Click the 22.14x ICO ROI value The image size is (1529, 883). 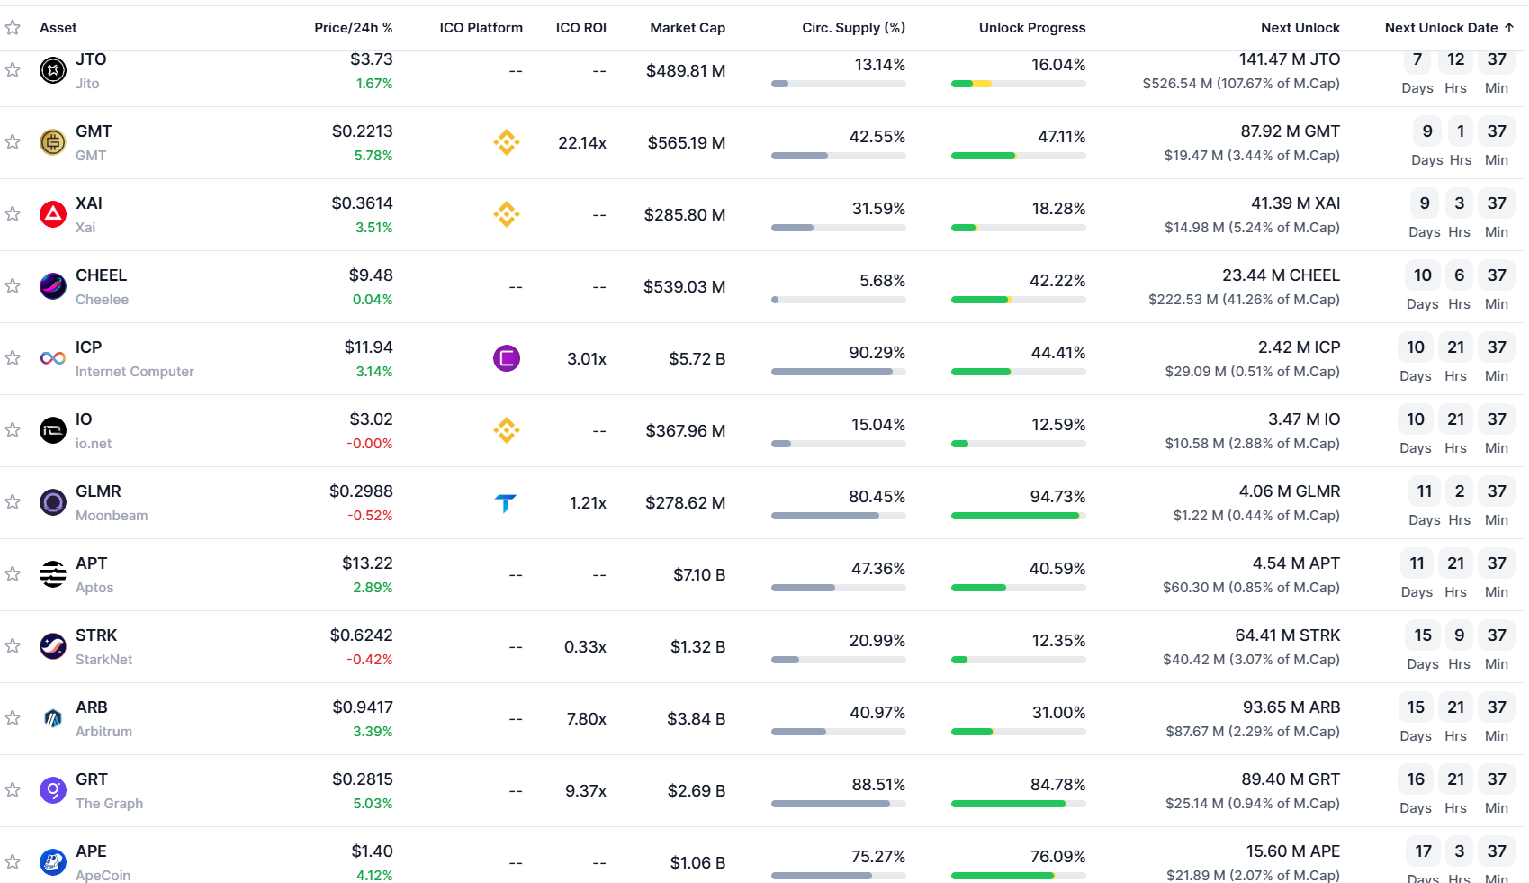coord(582,143)
